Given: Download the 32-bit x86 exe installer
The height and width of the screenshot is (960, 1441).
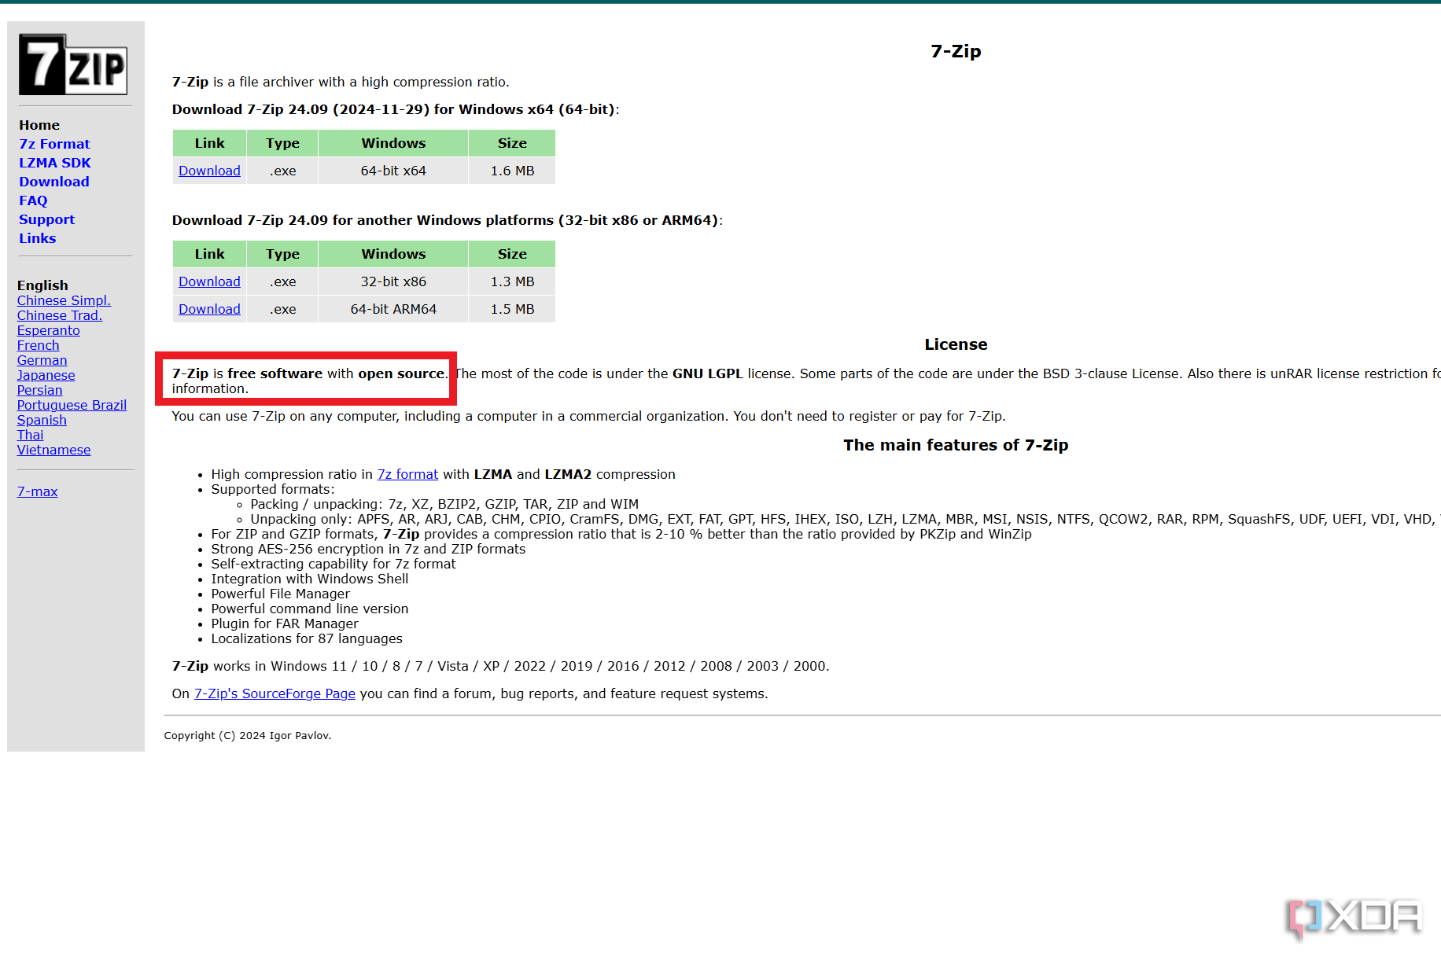Looking at the screenshot, I should pos(209,281).
